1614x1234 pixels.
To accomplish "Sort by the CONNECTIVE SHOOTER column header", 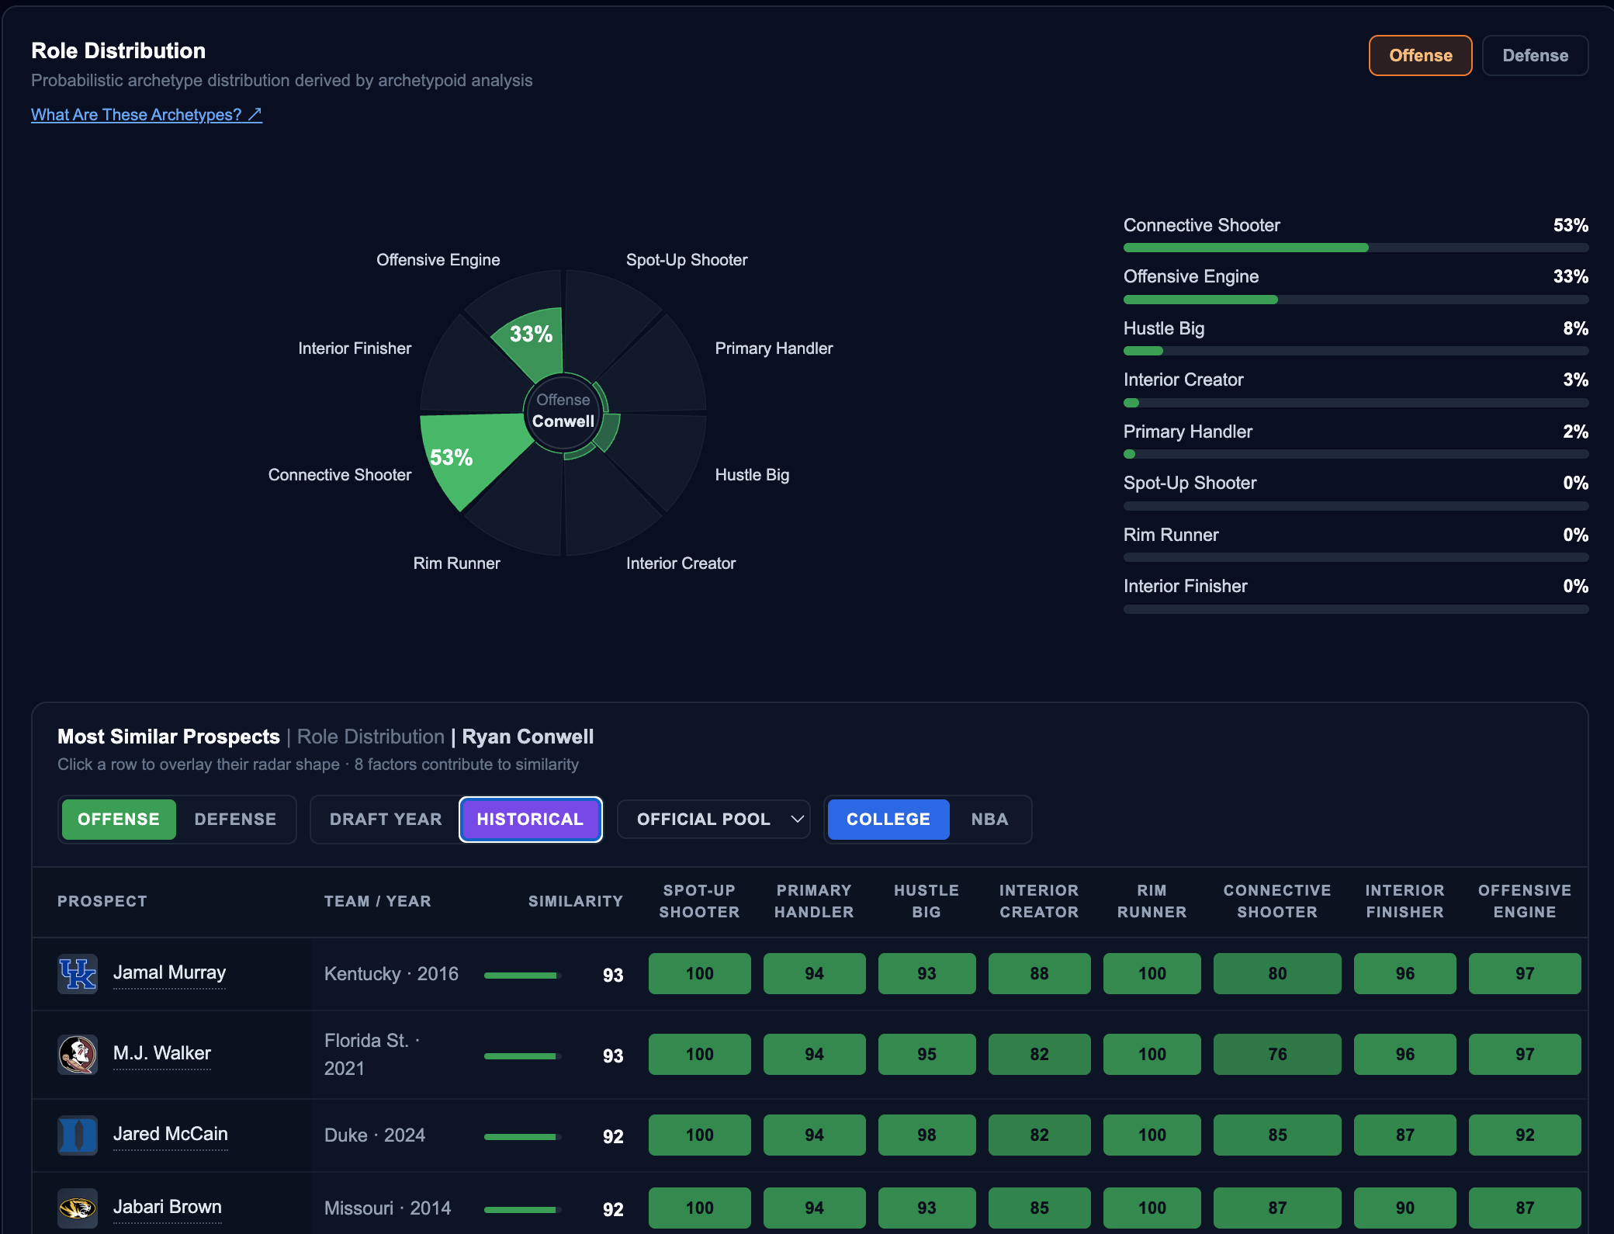I will point(1277,901).
